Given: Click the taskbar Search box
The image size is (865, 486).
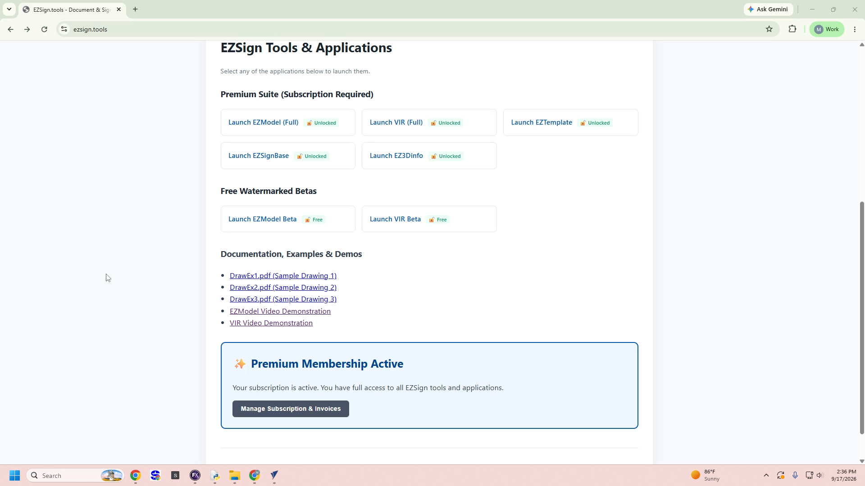Looking at the screenshot, I should click(x=75, y=476).
